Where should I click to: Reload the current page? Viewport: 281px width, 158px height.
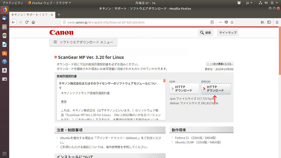click(27, 22)
